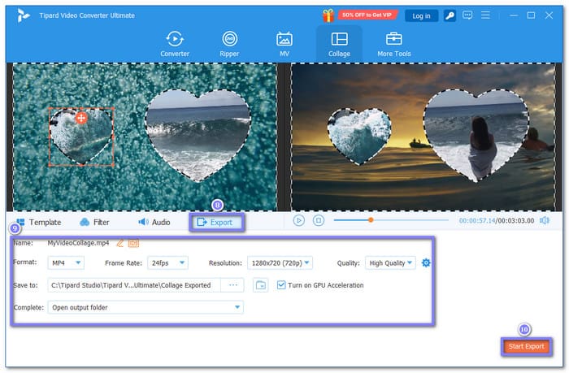569x373 pixels.
Task: Click the pencil icon to rename file
Action: pyautogui.click(x=120, y=243)
